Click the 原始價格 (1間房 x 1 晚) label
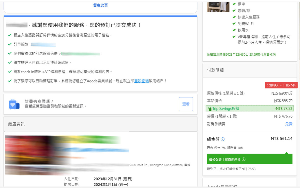Viewport: 300px width, 188px height. [x=226, y=93]
